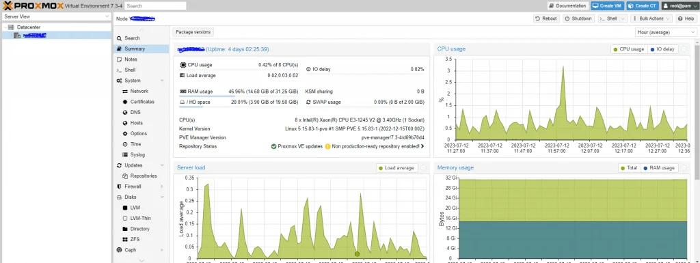The image size is (700, 263).
Task: Click the Updates refresh icon
Action: pyautogui.click(x=119, y=165)
